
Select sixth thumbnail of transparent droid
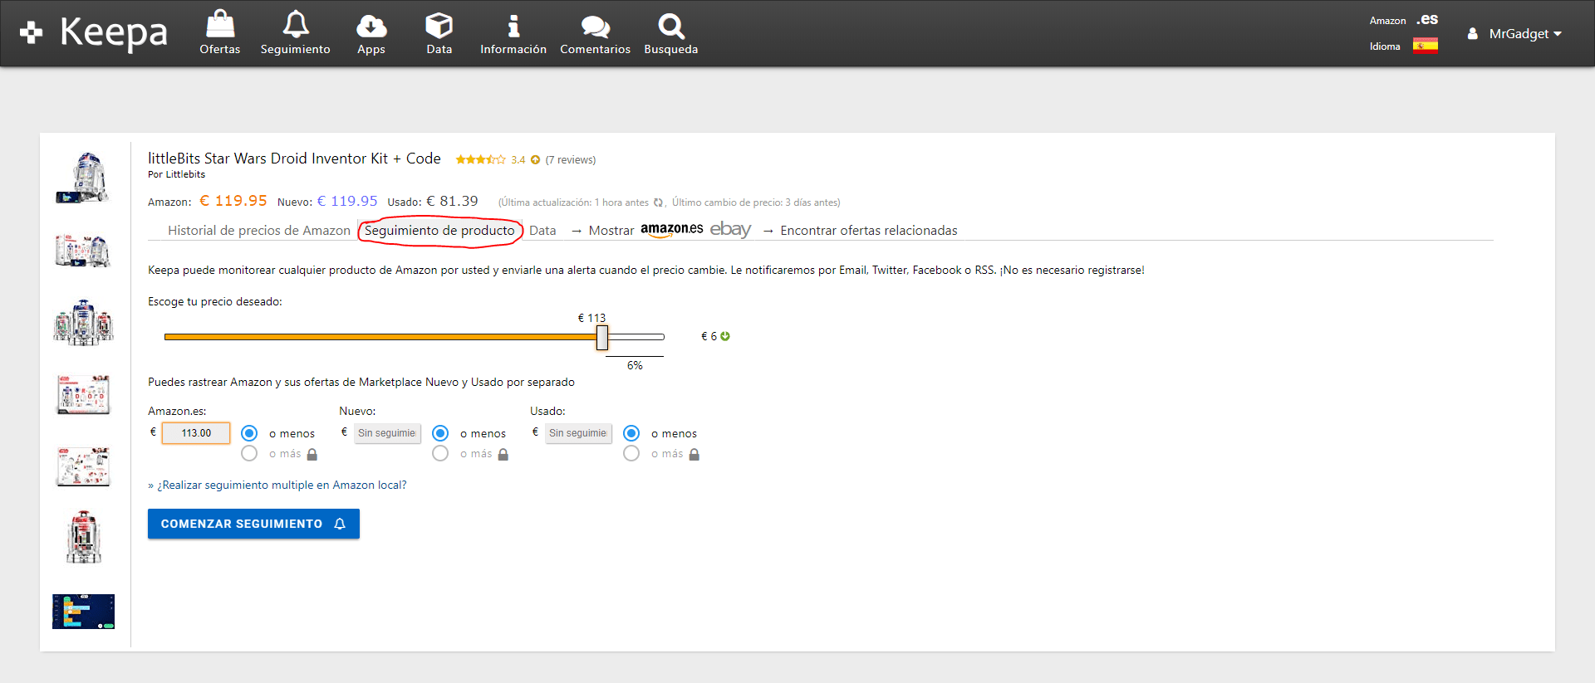pyautogui.click(x=83, y=538)
